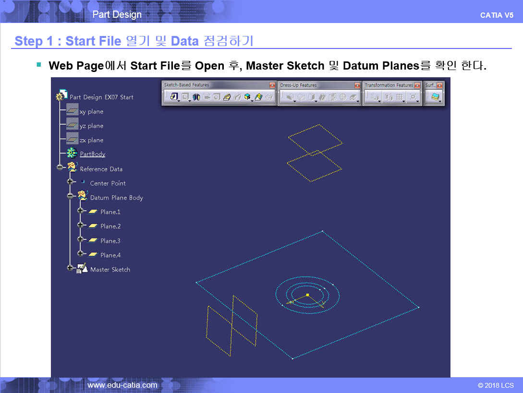523x393 pixels.
Task: Open the Pad tool dropdown arrow
Action: click(x=178, y=100)
